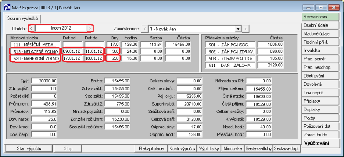Click Dny value 3.0
This screenshot has height=157, width=344.
pos(113,51)
